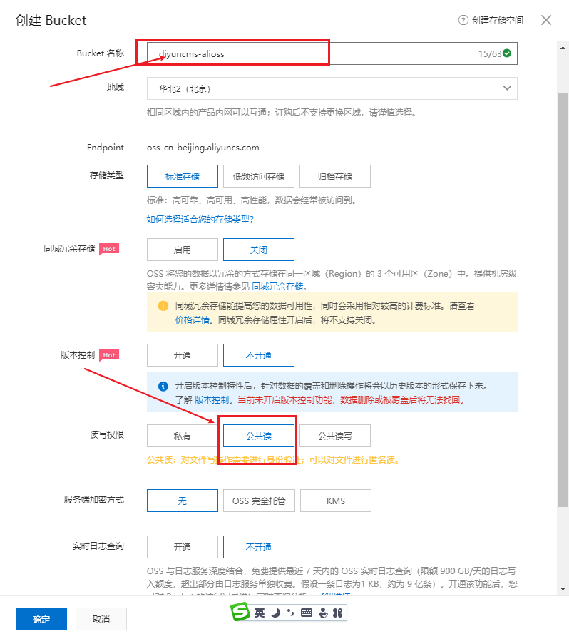
Task: Click the Sogou S logo icon
Action: tap(240, 612)
